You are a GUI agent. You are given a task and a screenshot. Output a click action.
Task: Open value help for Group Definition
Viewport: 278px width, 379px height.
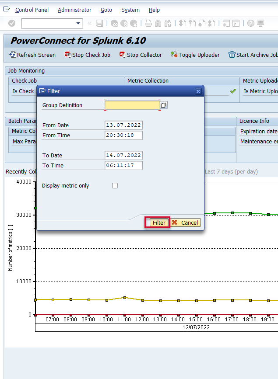tap(164, 105)
